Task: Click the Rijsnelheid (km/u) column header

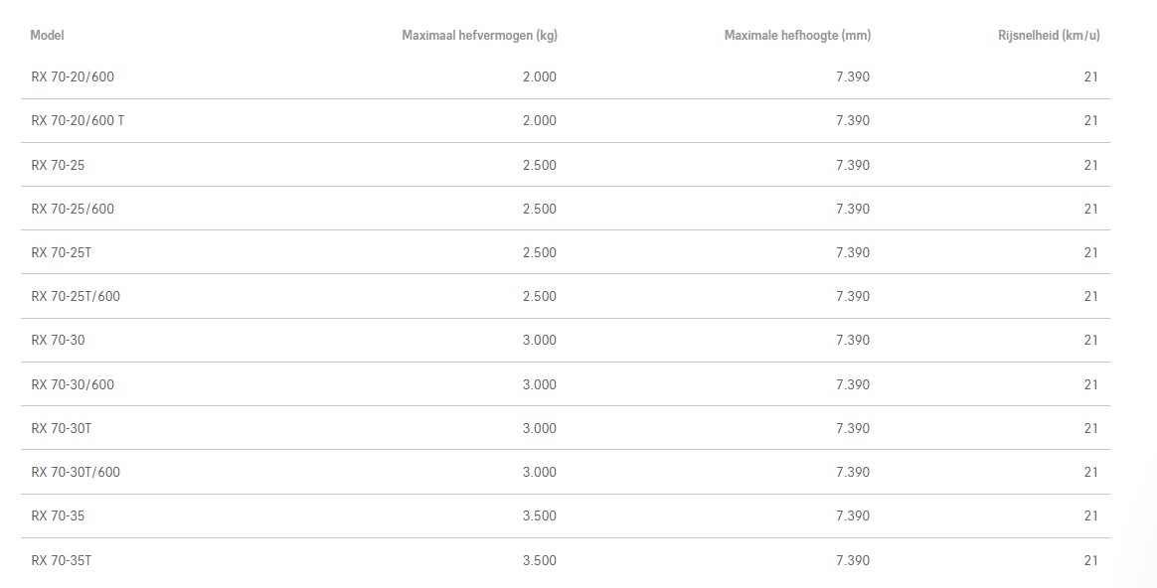Action: tap(1049, 35)
